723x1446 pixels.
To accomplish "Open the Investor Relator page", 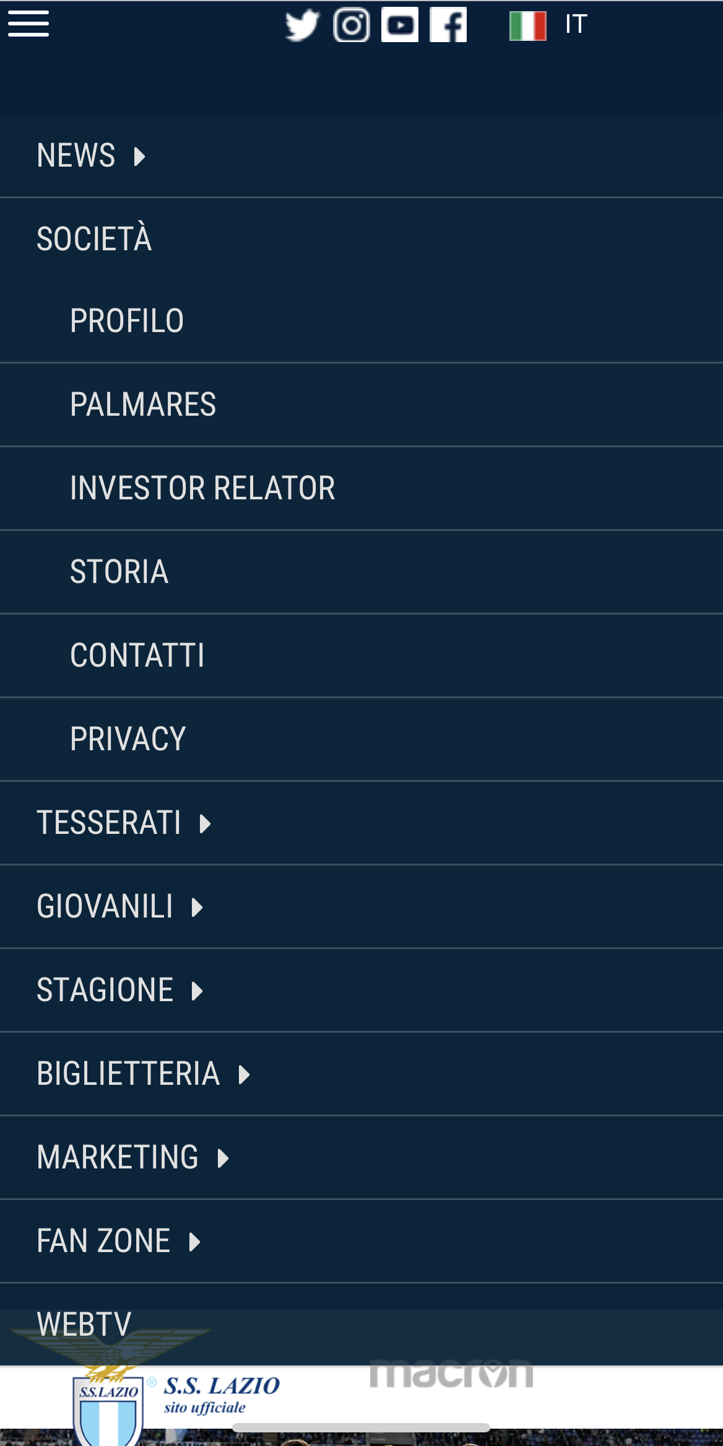I will [x=202, y=488].
